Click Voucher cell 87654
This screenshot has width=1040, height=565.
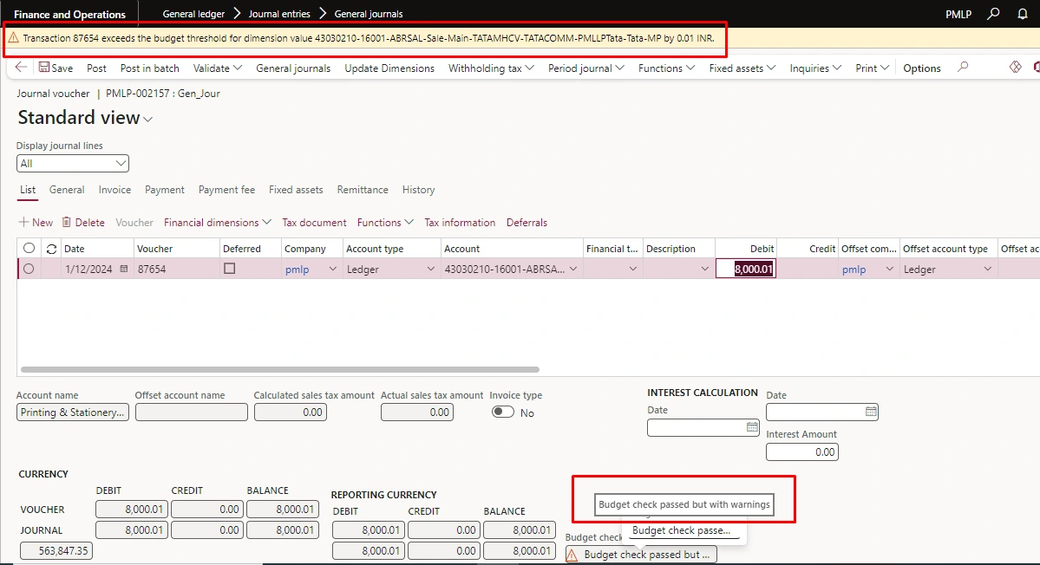point(177,269)
